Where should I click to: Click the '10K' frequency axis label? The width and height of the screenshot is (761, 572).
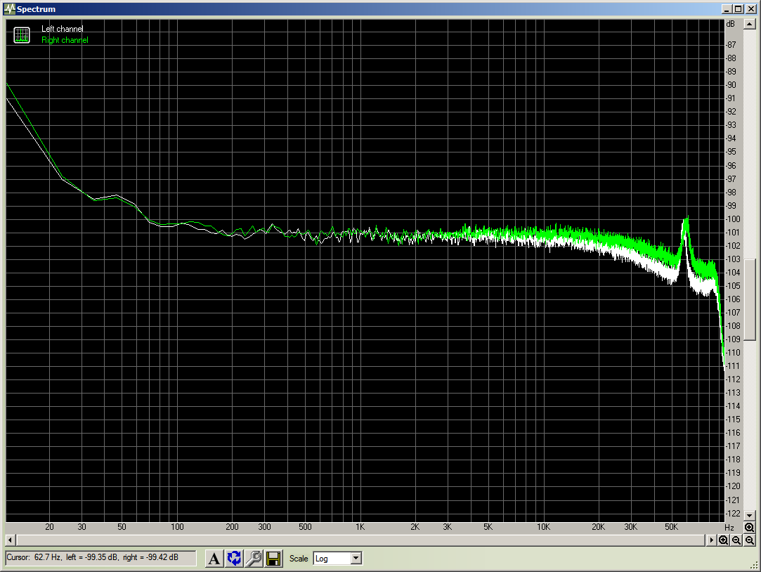coord(543,527)
